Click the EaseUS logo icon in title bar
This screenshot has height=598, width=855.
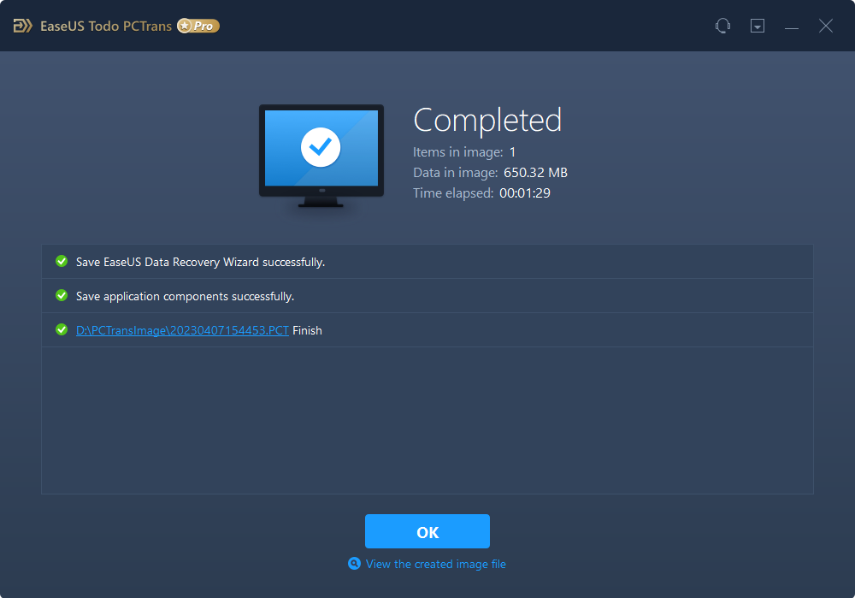[x=22, y=26]
